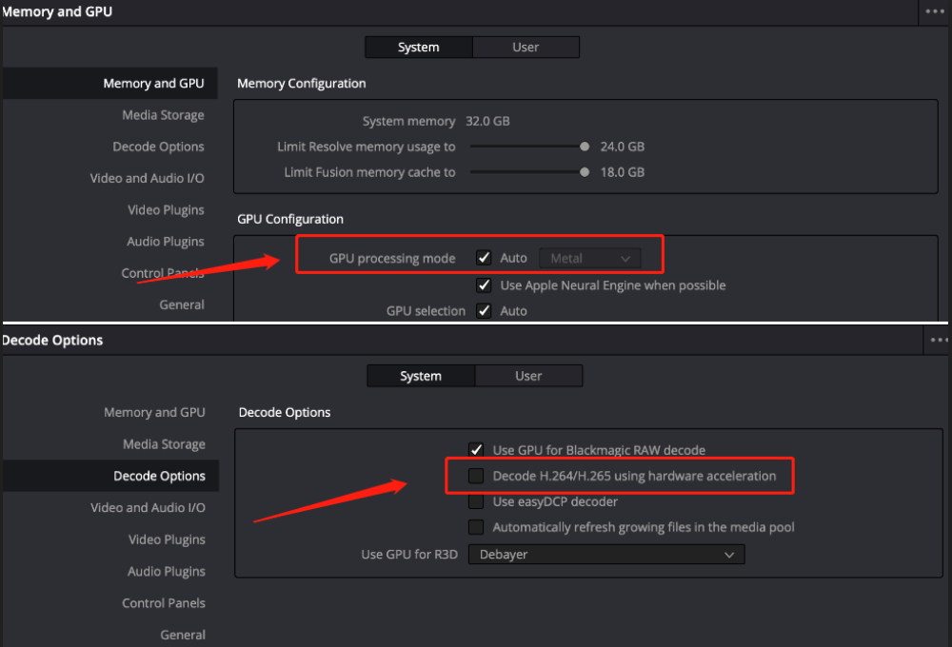Click the 24.0 GB Resolve memory value
This screenshot has width=952, height=647.
click(x=623, y=147)
